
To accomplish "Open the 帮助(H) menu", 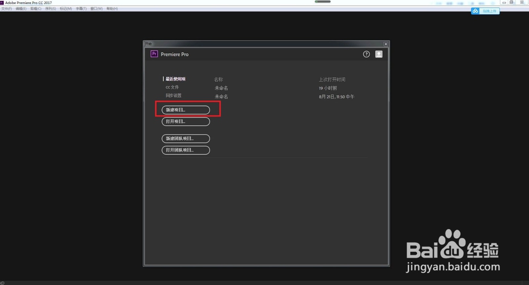I will coord(112,9).
